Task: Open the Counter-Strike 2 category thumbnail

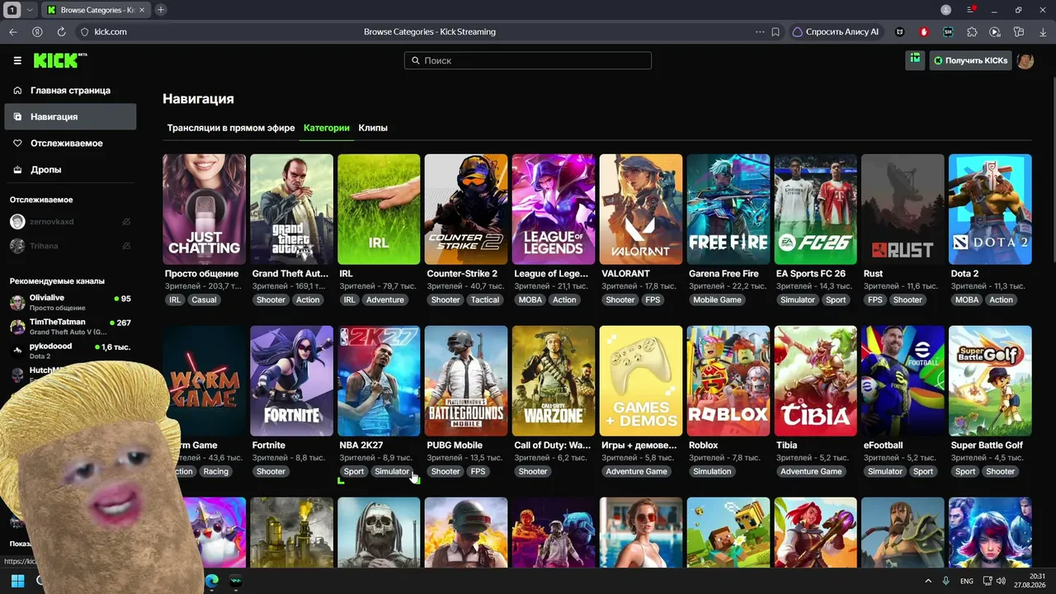Action: tap(466, 210)
